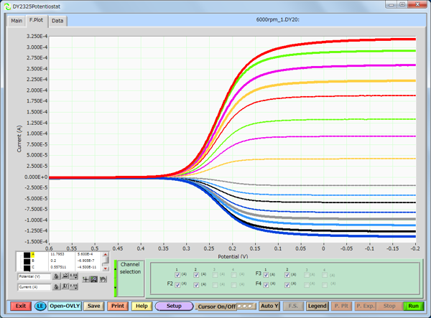Click the Auto Y button
The width and height of the screenshot is (431, 318).
tap(269, 306)
